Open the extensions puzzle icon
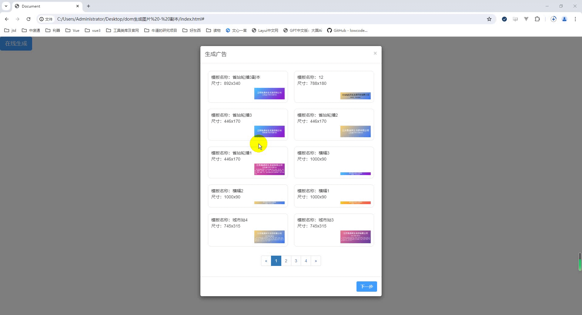 537,19
